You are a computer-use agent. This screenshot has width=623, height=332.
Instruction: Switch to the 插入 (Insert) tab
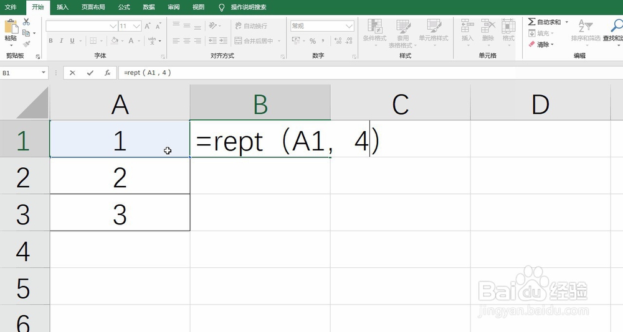[x=62, y=7]
